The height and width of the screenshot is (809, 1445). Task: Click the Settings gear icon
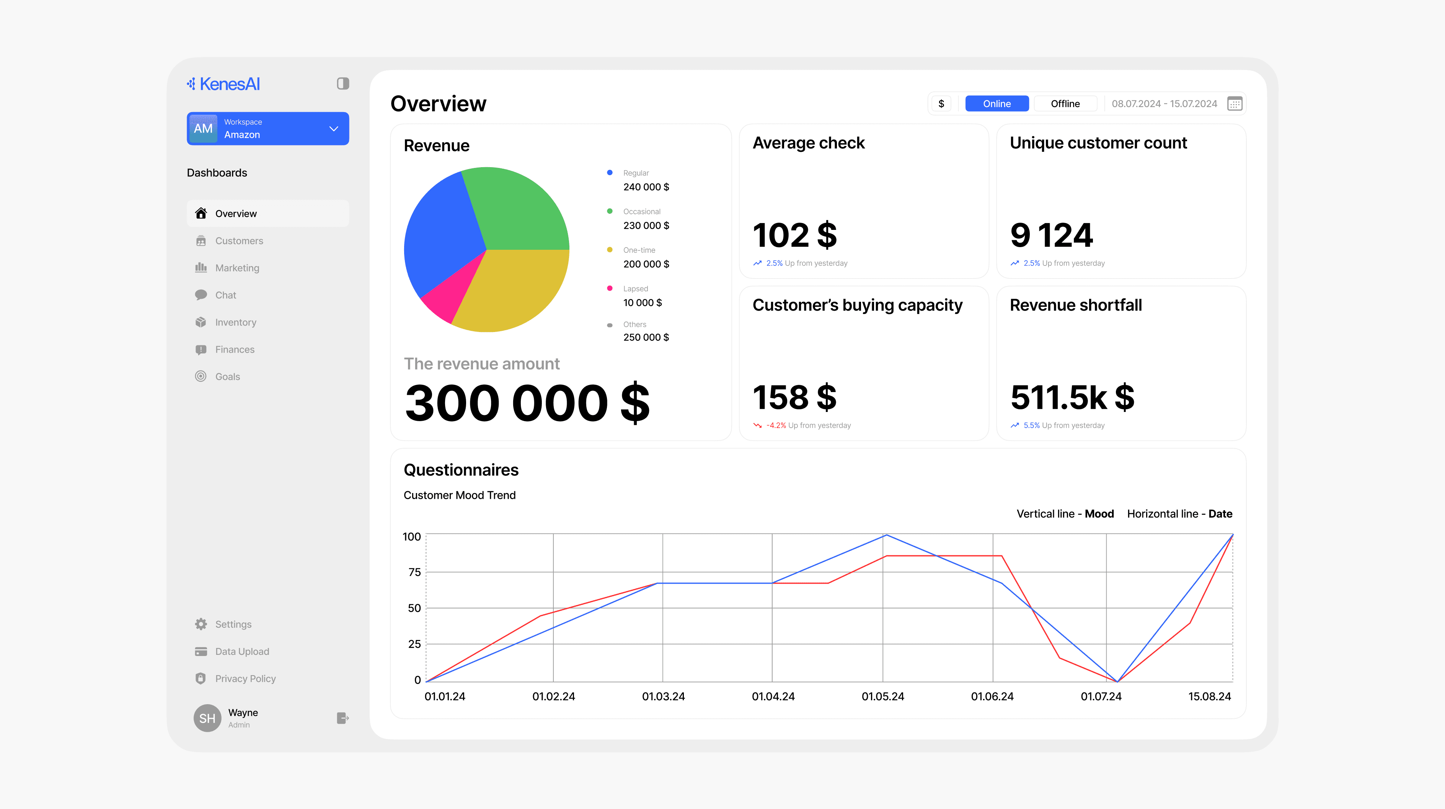click(201, 624)
